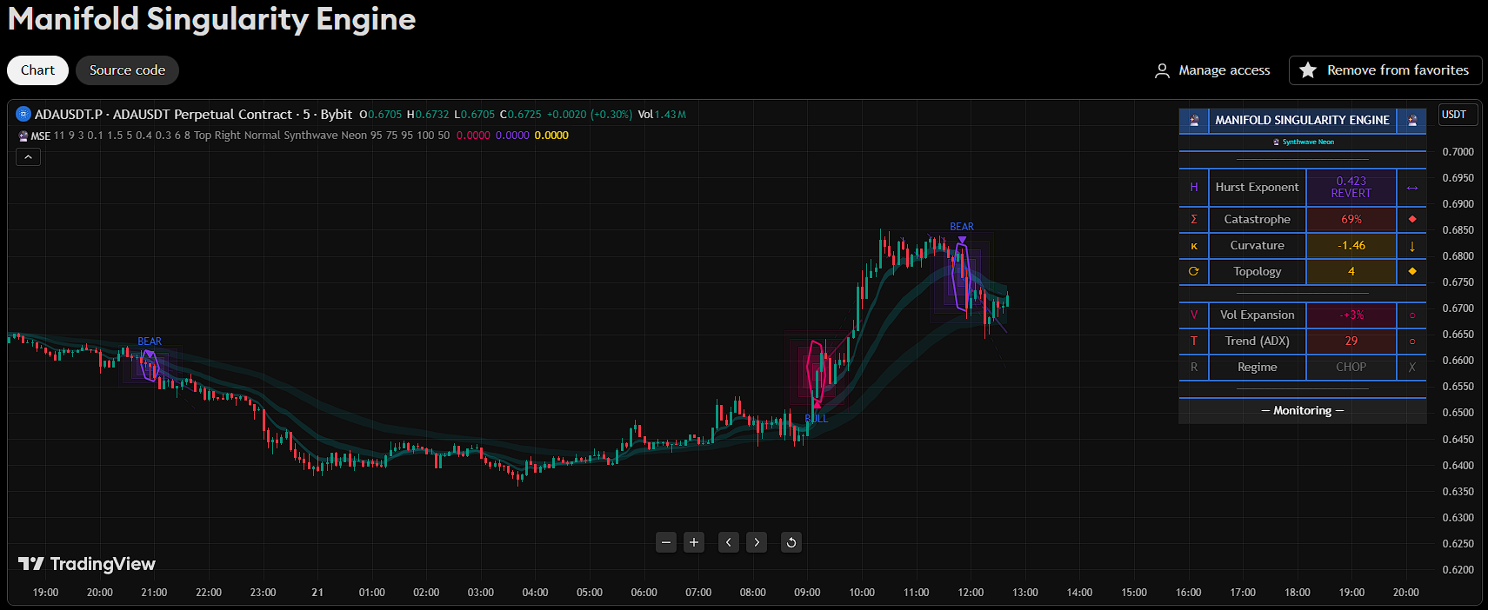Click the Topology value 4
The width and height of the screenshot is (1488, 610).
point(1351,271)
